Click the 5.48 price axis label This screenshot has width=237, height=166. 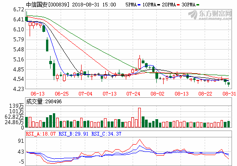click(19, 50)
